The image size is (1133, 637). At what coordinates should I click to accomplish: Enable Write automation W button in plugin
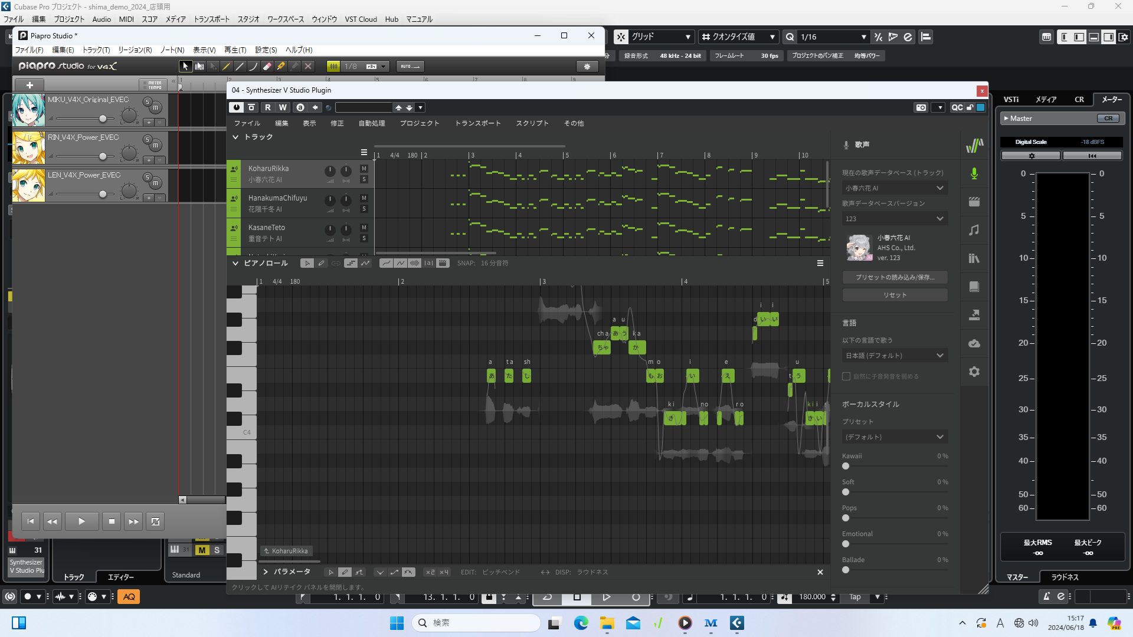pyautogui.click(x=283, y=107)
